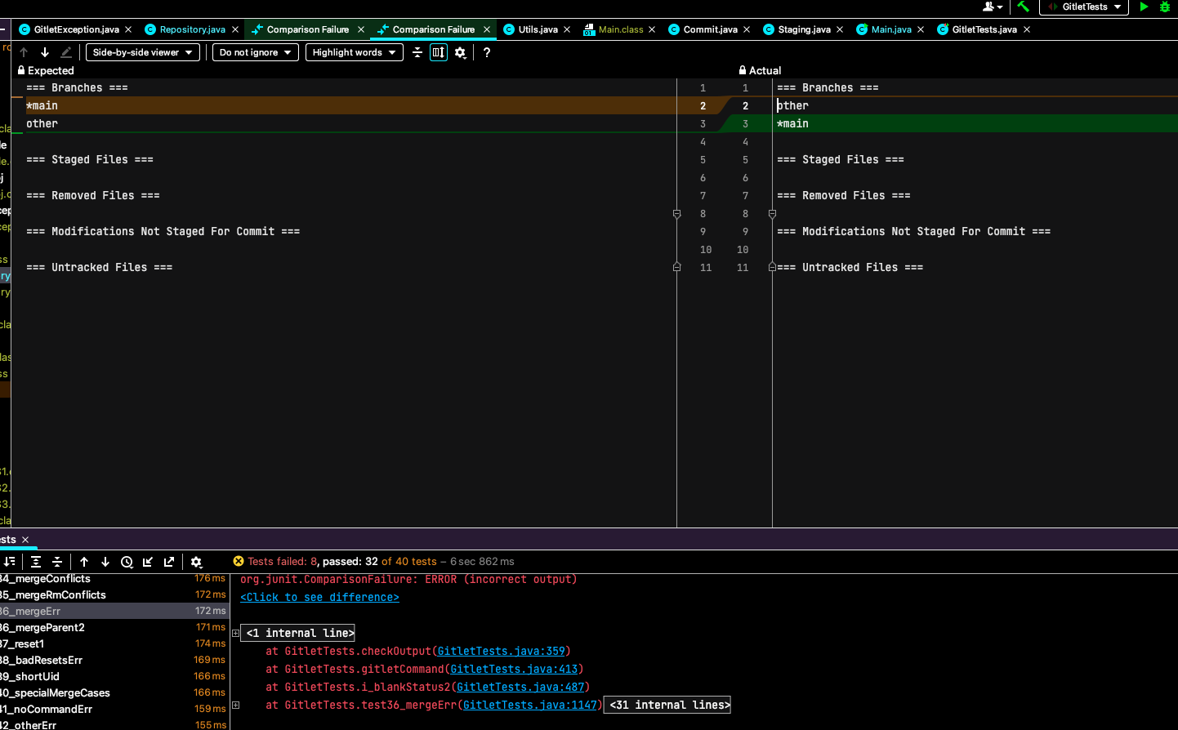The width and height of the screenshot is (1178, 730).
Task: Toggle synchronize scrolling in diff viewer
Action: (x=439, y=52)
